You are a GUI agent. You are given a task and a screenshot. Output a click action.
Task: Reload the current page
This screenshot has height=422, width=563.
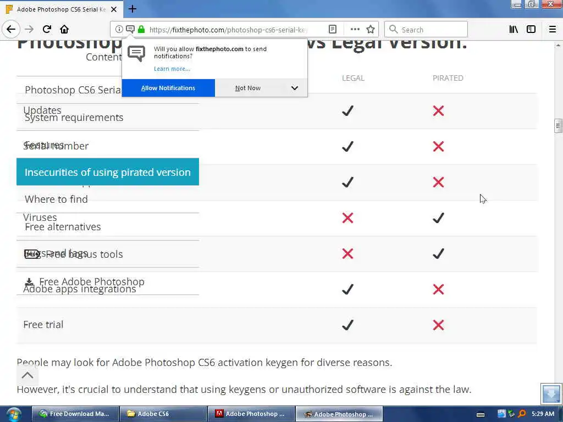(47, 30)
